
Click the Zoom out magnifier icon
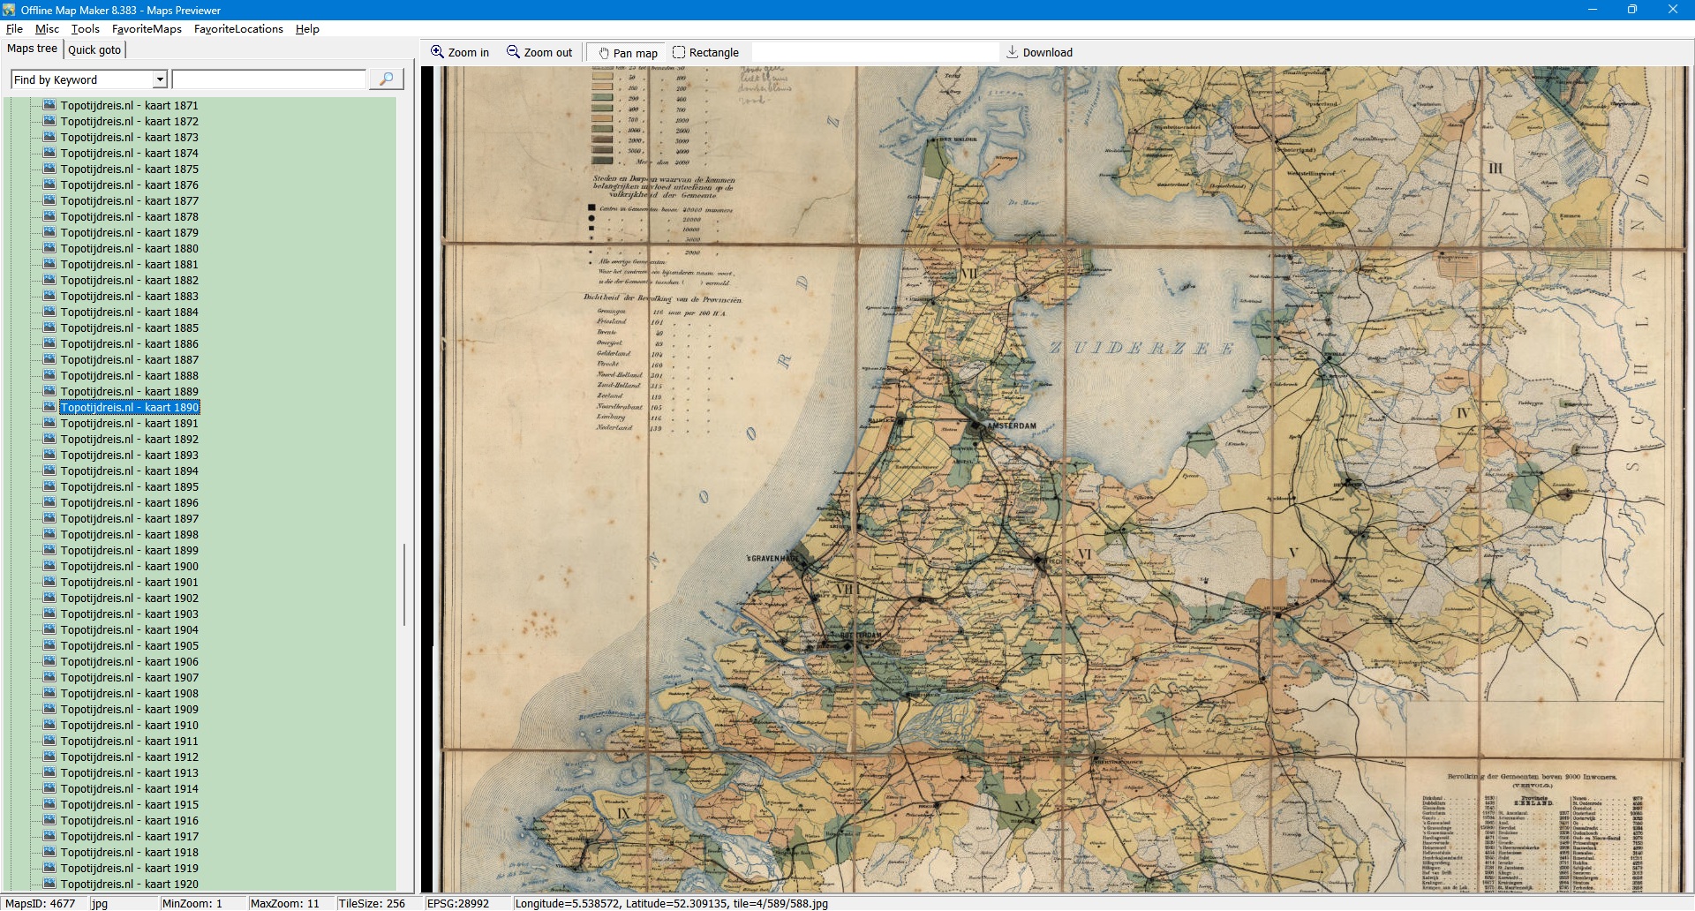pos(513,52)
